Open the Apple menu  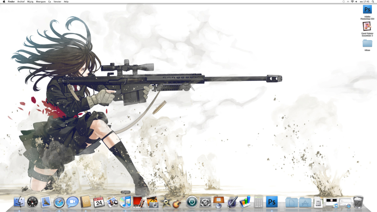point(4,1)
